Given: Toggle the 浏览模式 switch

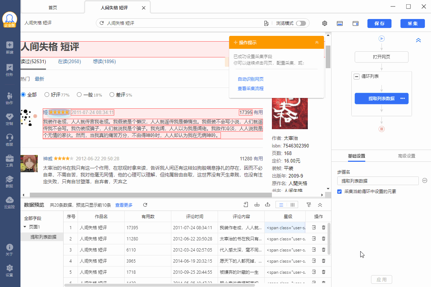Looking at the screenshot, I should click(x=301, y=23).
